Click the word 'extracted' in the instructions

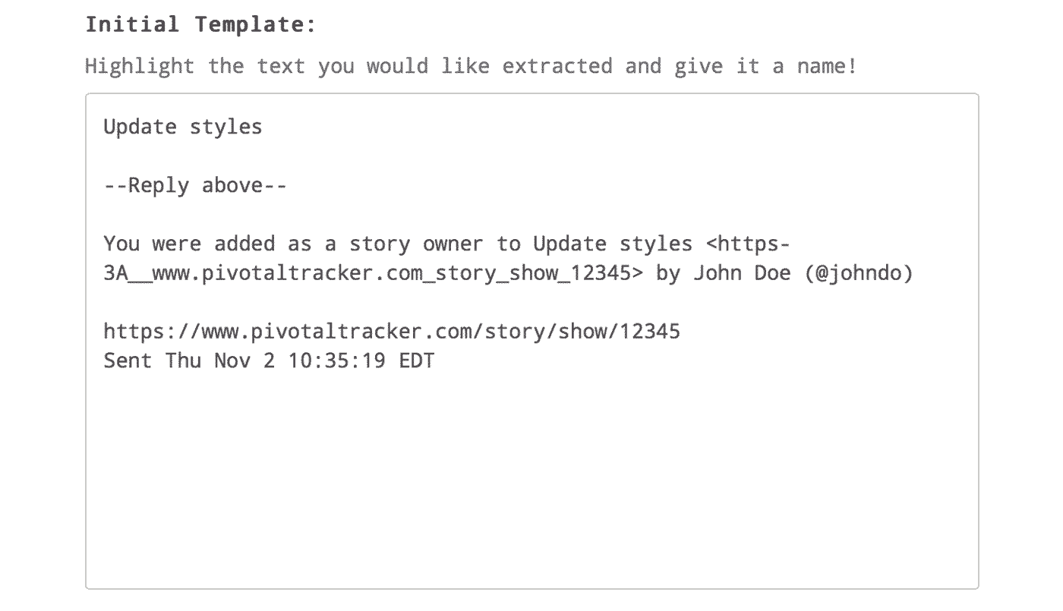(x=557, y=66)
